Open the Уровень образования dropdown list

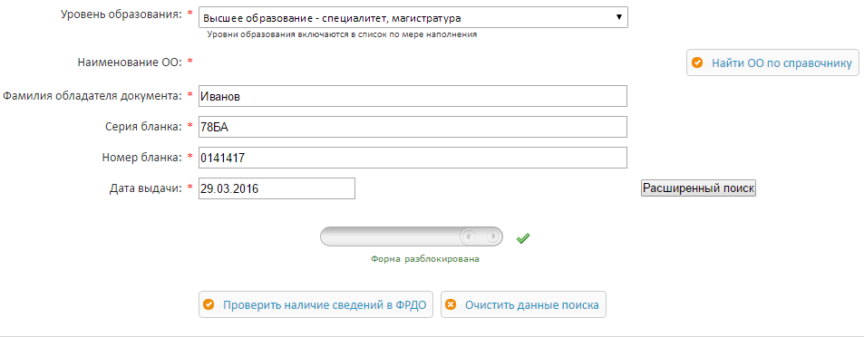coord(413,17)
